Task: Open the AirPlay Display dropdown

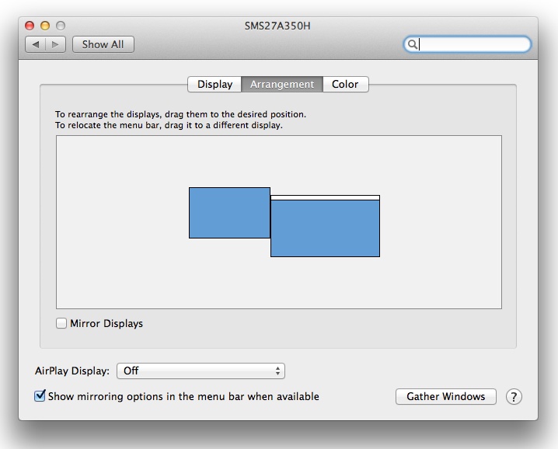Action: [x=201, y=371]
